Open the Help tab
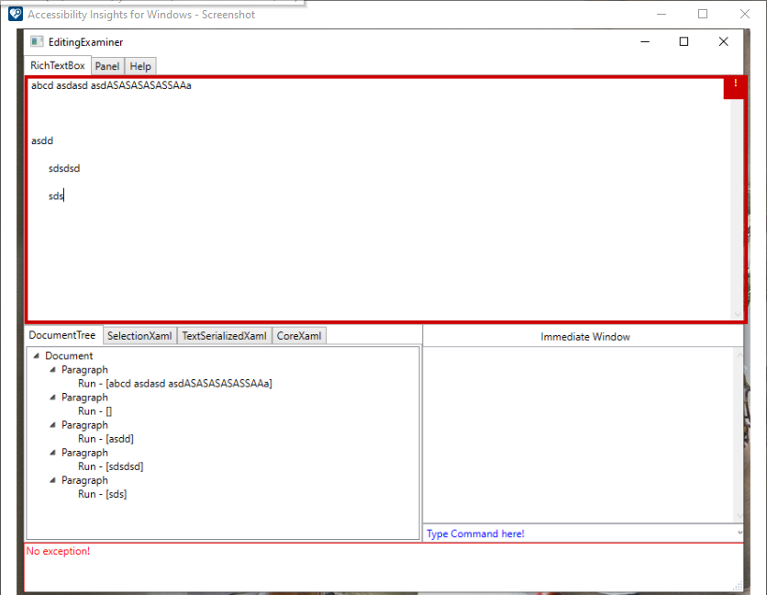 tap(140, 66)
